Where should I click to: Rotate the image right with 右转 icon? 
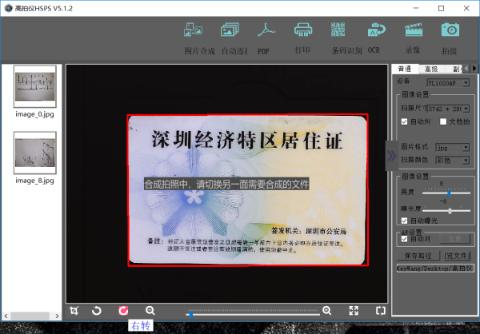pos(123,311)
